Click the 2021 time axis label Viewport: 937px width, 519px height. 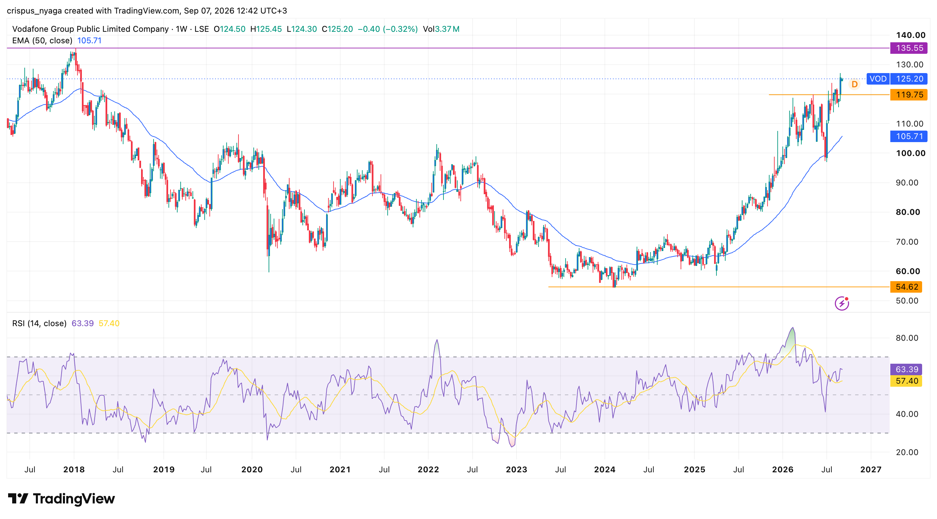coord(340,470)
